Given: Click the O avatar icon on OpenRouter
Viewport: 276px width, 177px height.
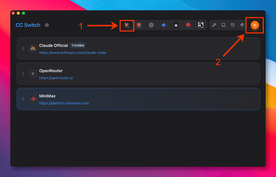Looking at the screenshot, I should pos(33,74).
